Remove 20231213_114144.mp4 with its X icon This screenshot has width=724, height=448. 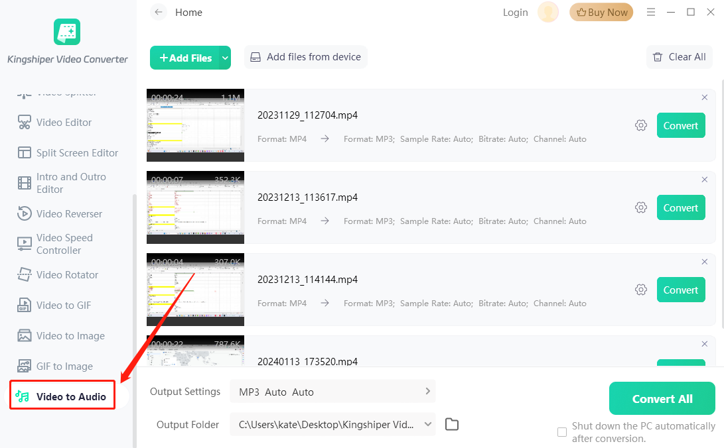(705, 261)
